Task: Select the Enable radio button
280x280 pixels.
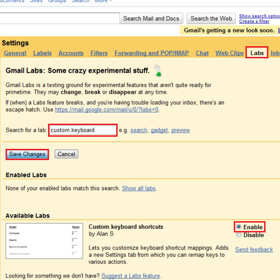Action: tap(239, 227)
